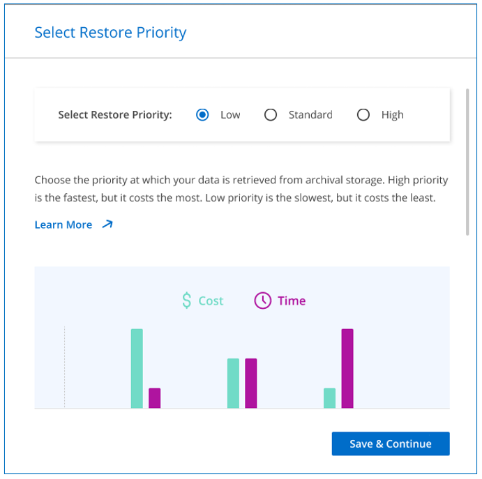Viewport: 482px width, 479px height.
Task: Click the Cost legend label
Action: [211, 301]
